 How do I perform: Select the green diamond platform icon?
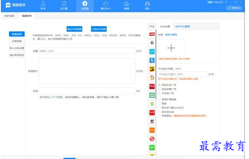click(152, 104)
